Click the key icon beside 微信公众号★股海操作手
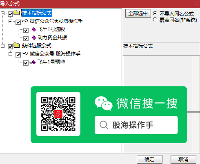The image size is (200, 164). click(25, 21)
